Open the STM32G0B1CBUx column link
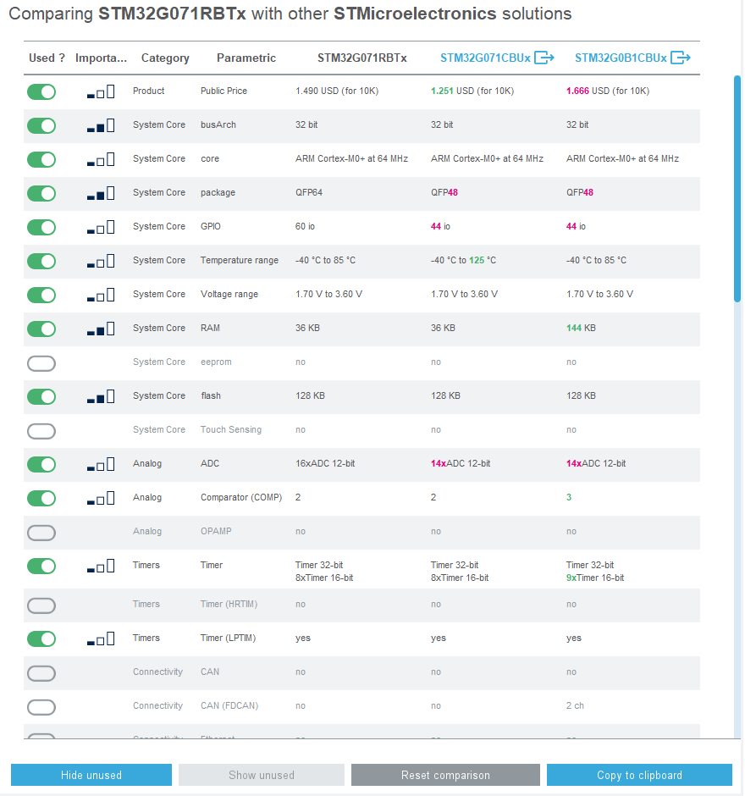The width and height of the screenshot is (745, 796). [x=621, y=58]
